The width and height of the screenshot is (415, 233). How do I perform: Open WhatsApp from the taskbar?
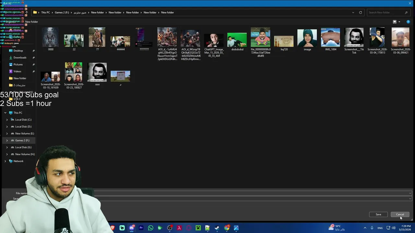pyautogui.click(x=150, y=228)
